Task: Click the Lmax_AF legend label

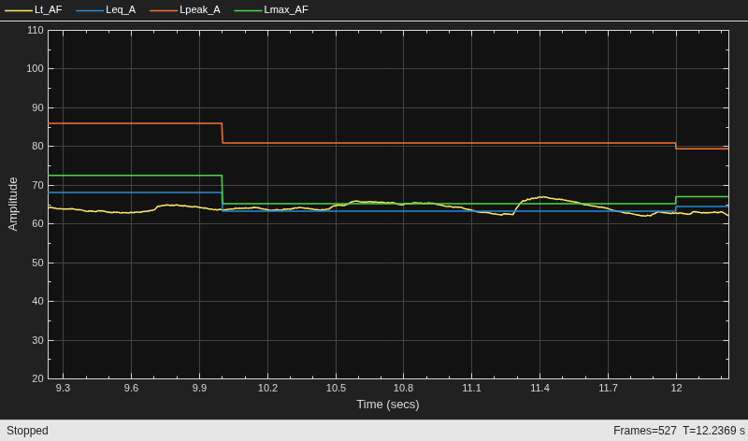Action: pos(286,9)
